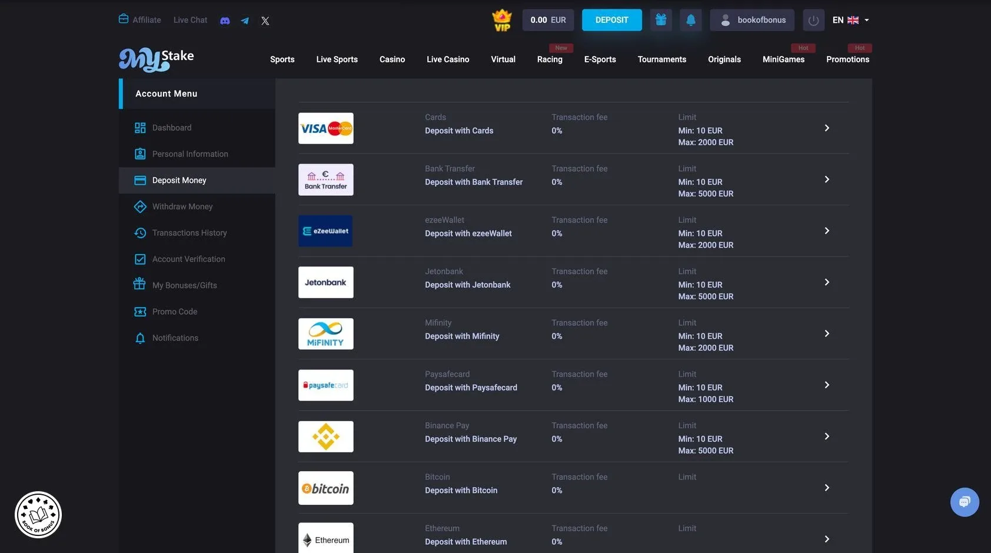The height and width of the screenshot is (553, 991).
Task: Open the gift box bonuses icon
Action: [x=661, y=20]
